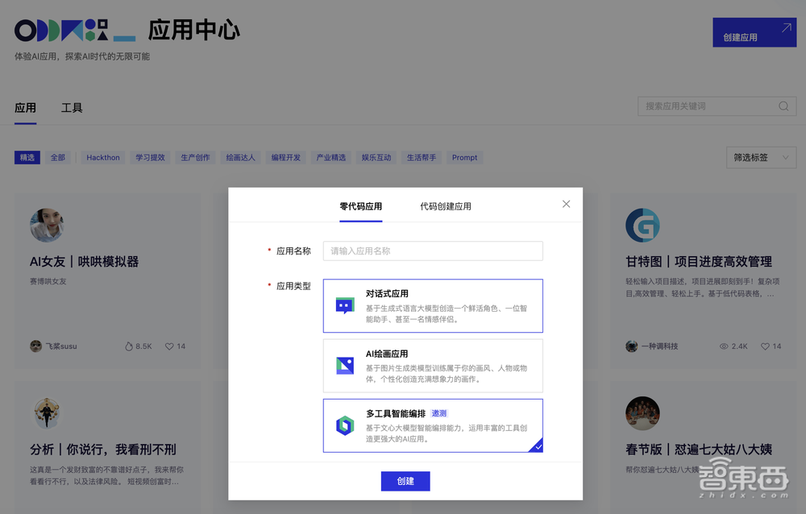Open 飞柔susu's avatar on the AI女友 card
806x514 pixels.
click(x=35, y=346)
